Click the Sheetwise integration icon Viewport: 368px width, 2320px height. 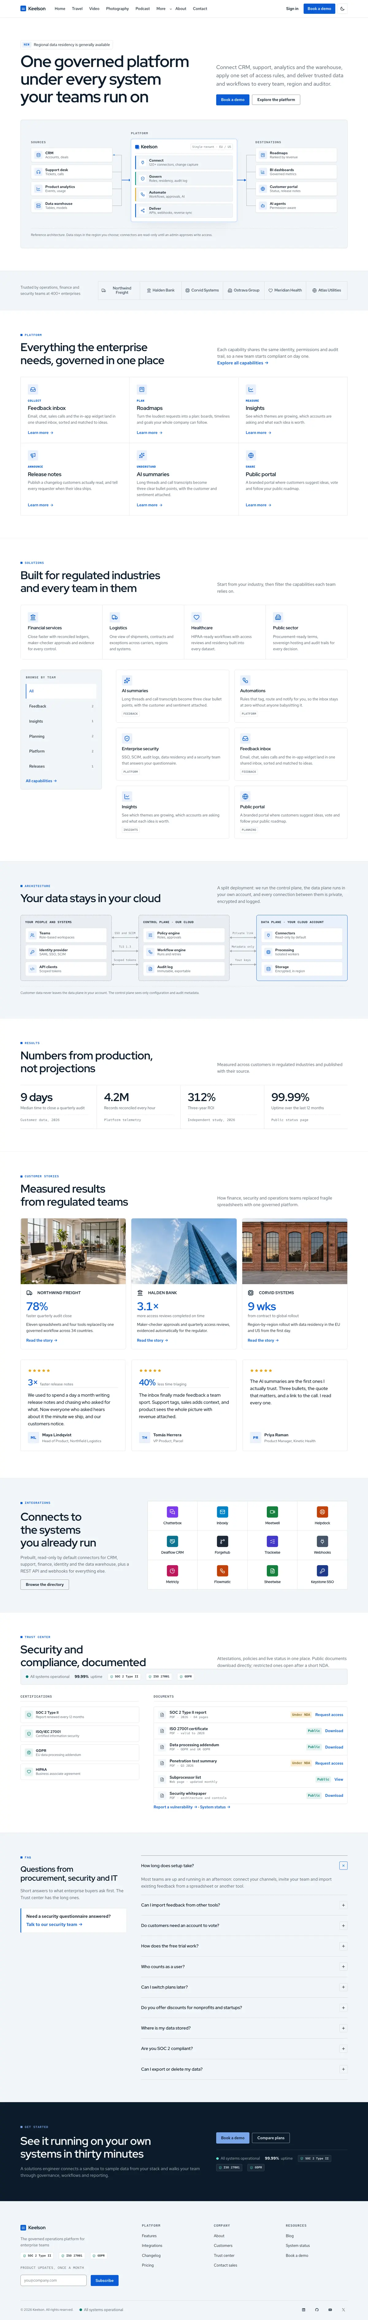coord(272,1571)
